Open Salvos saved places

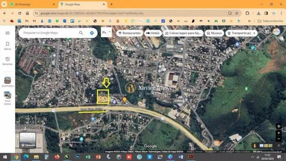point(7,46)
